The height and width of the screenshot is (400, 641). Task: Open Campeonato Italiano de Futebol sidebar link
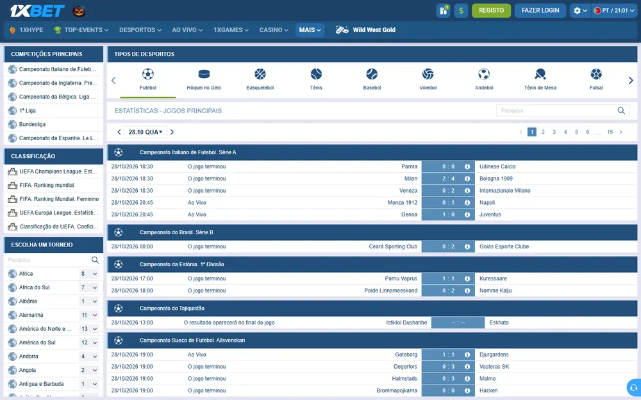click(x=54, y=69)
